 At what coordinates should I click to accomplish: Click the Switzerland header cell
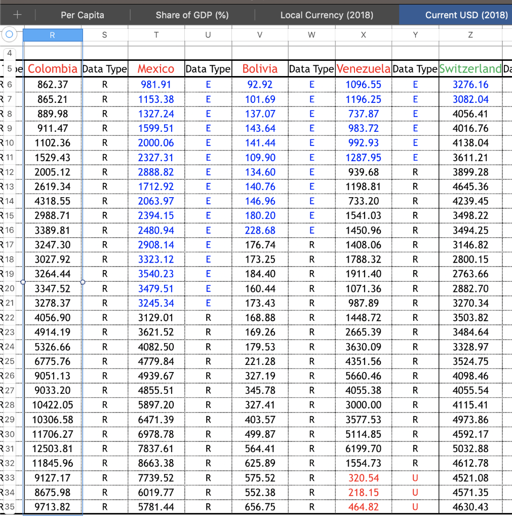click(x=470, y=69)
